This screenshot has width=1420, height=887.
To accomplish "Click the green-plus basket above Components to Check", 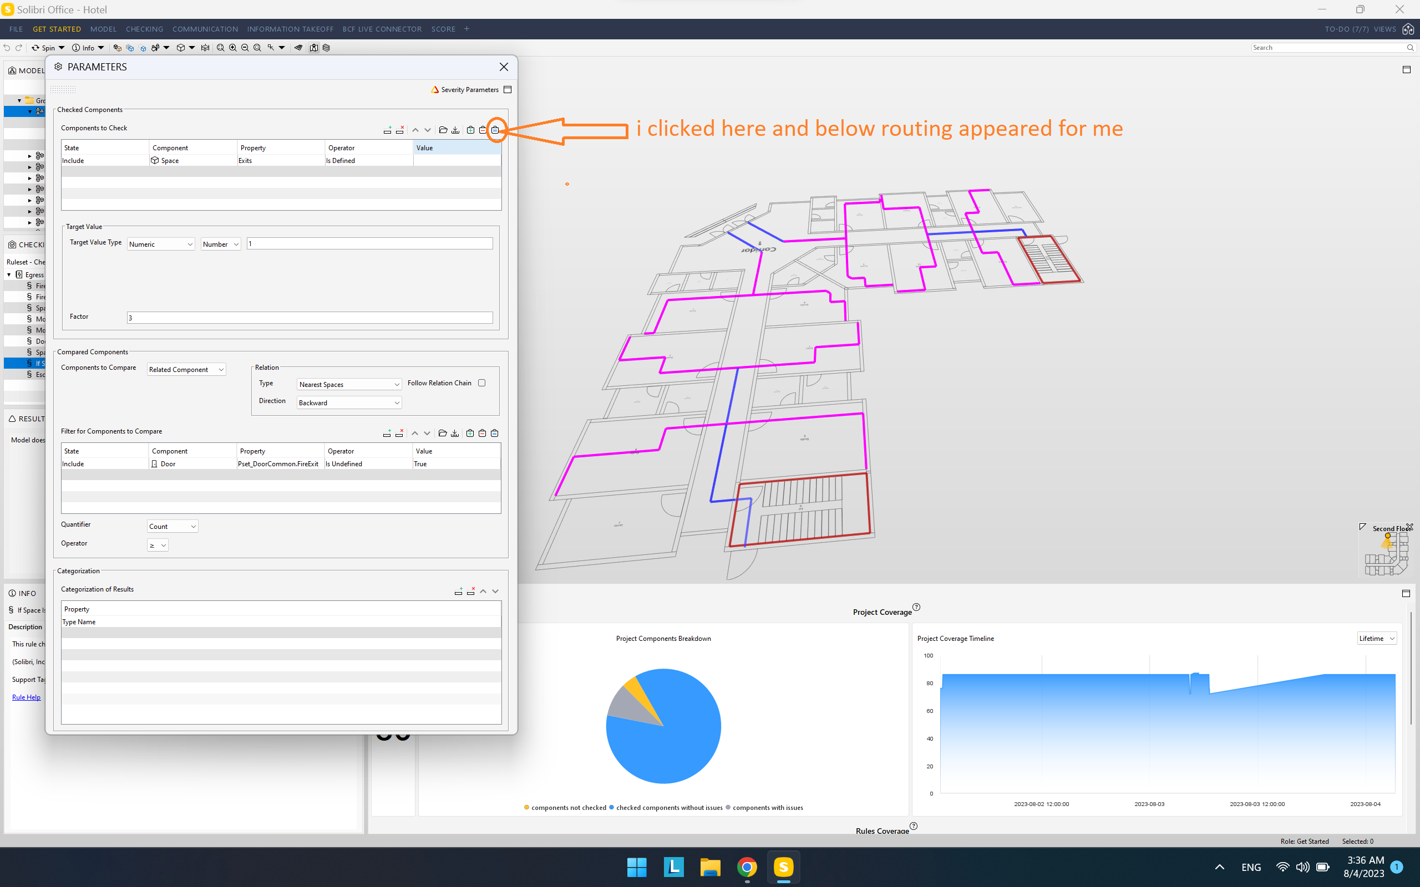I will pyautogui.click(x=470, y=130).
